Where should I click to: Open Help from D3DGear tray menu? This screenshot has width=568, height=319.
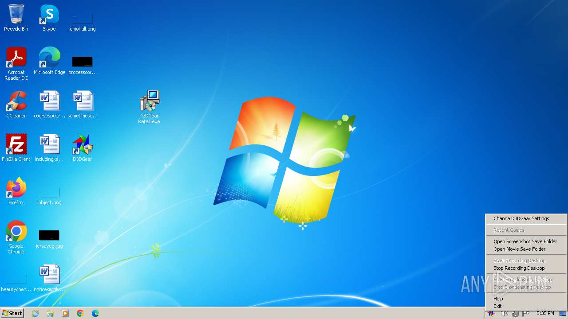526,299
